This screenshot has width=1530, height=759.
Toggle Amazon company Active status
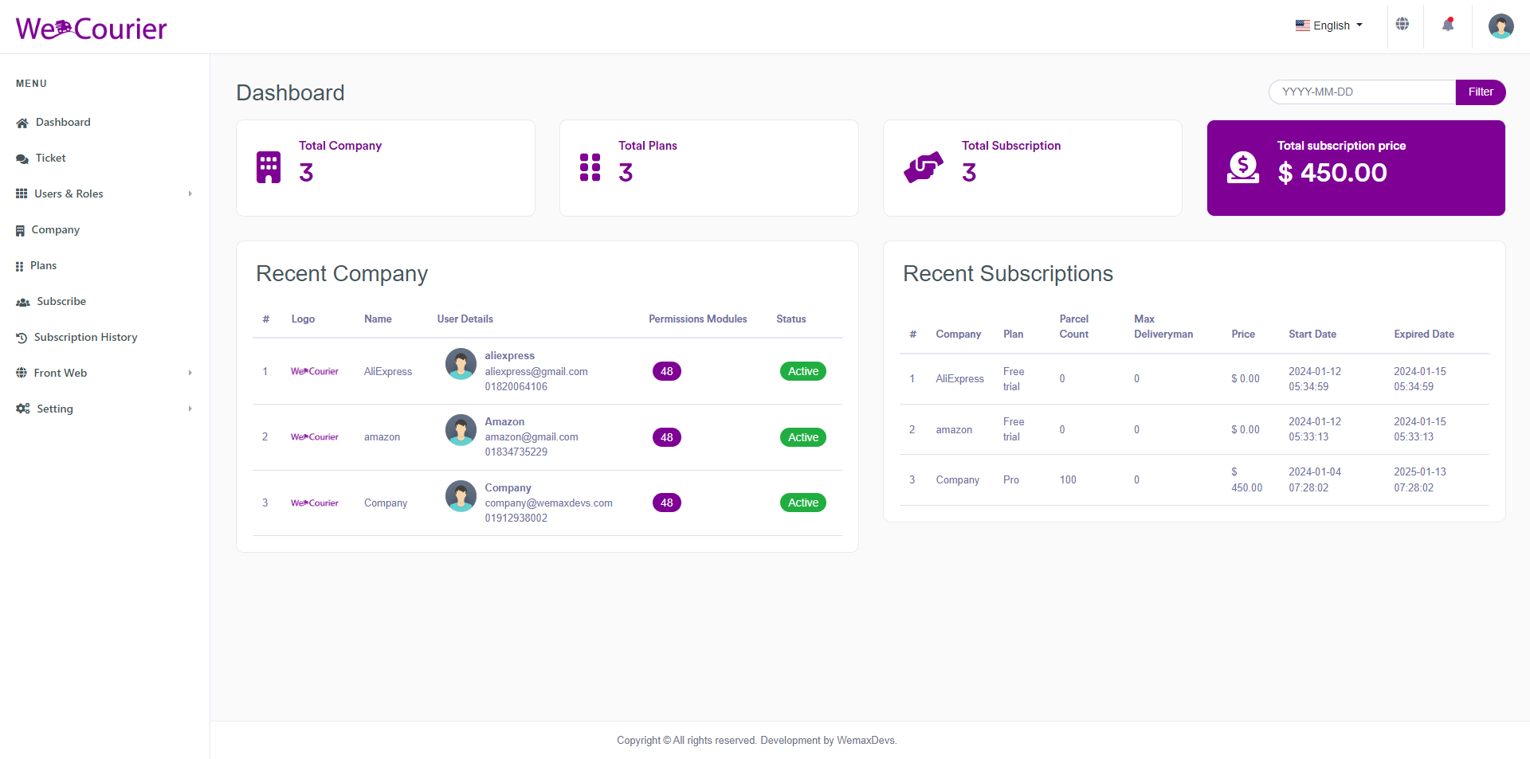click(x=802, y=436)
